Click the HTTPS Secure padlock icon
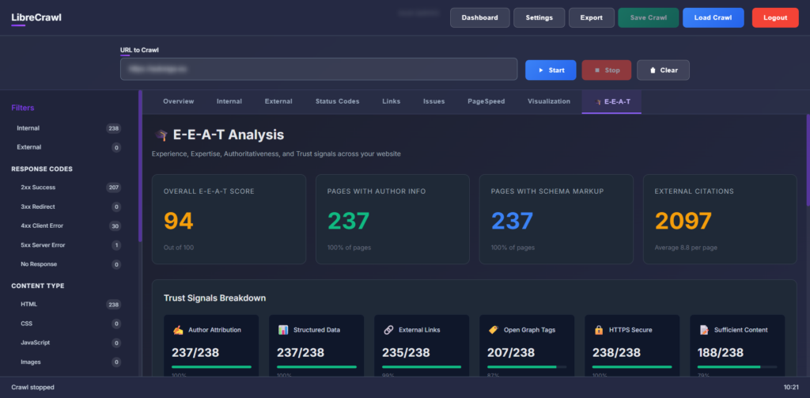 tap(599, 330)
